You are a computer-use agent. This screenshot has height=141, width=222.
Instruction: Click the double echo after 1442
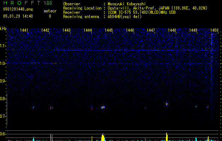[51, 108]
